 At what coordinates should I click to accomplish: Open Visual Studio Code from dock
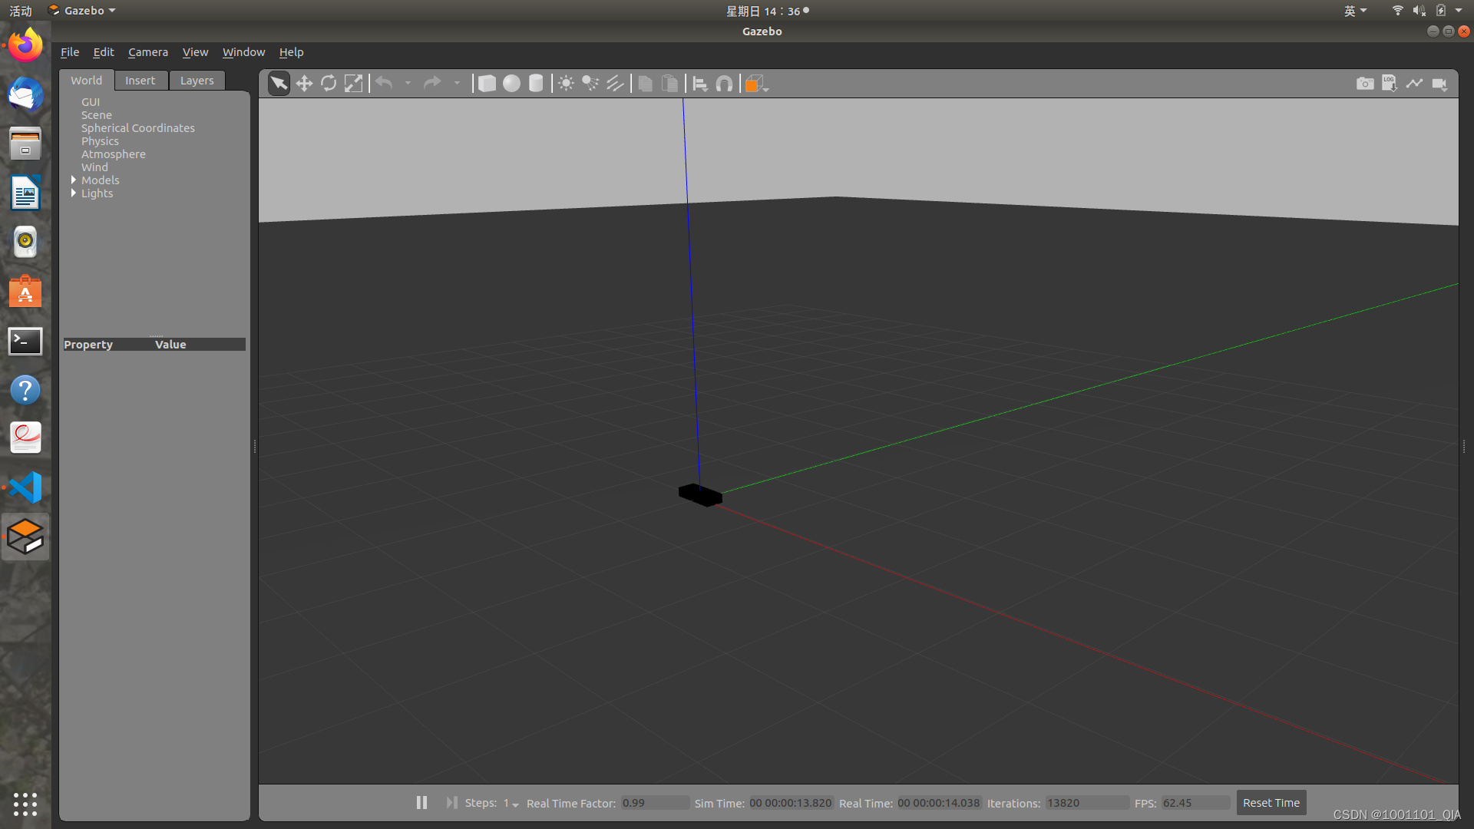click(25, 487)
